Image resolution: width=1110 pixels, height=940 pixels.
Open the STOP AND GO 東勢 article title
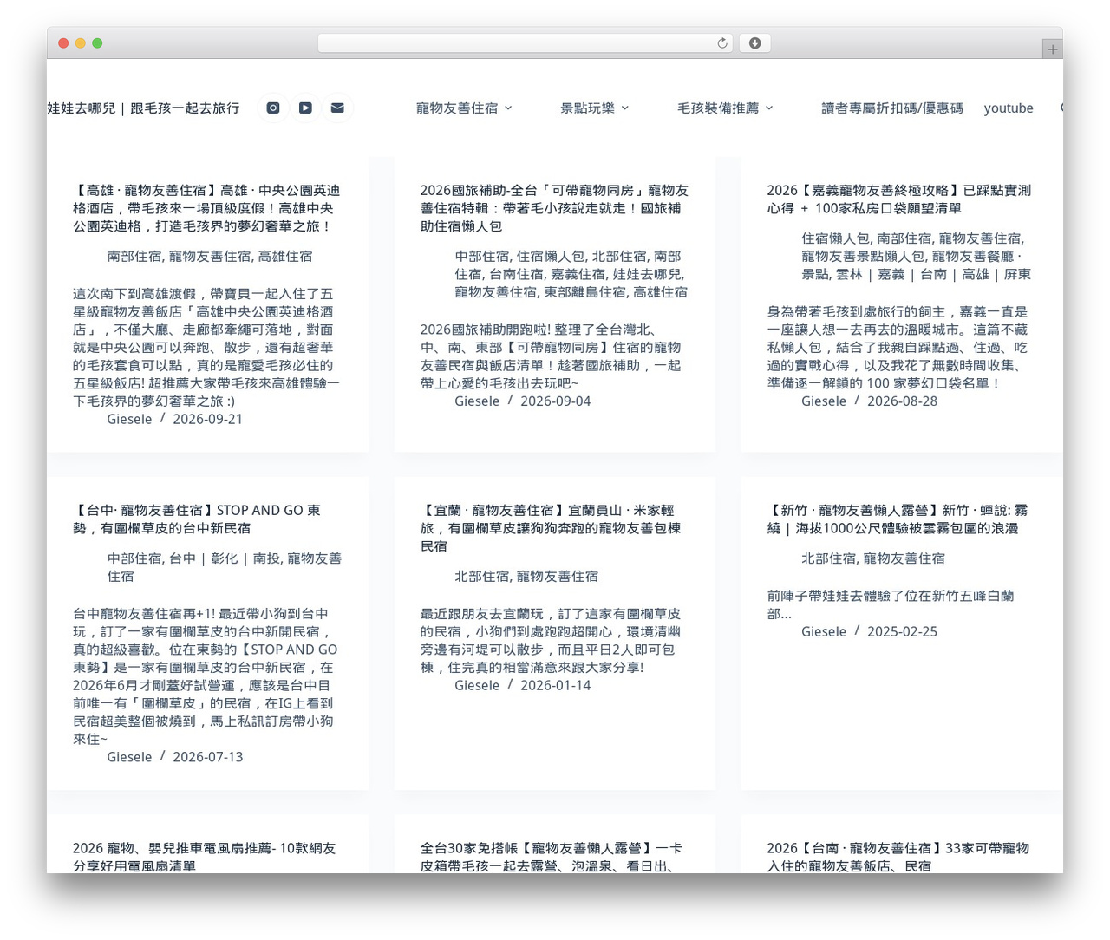[197, 519]
